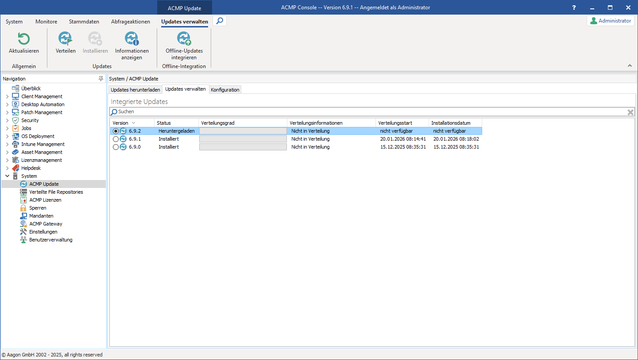Screen dimensions: 638x360
Task: Inspect the 6.9.2 Verteilungsgrad progress bar
Action: pos(243,130)
